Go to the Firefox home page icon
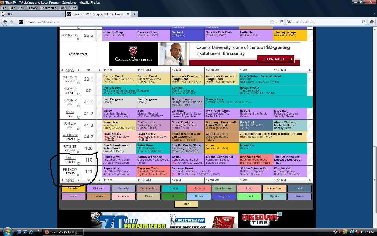Image resolution: width=377 pixels, height=236 pixels. tap(372, 22)
